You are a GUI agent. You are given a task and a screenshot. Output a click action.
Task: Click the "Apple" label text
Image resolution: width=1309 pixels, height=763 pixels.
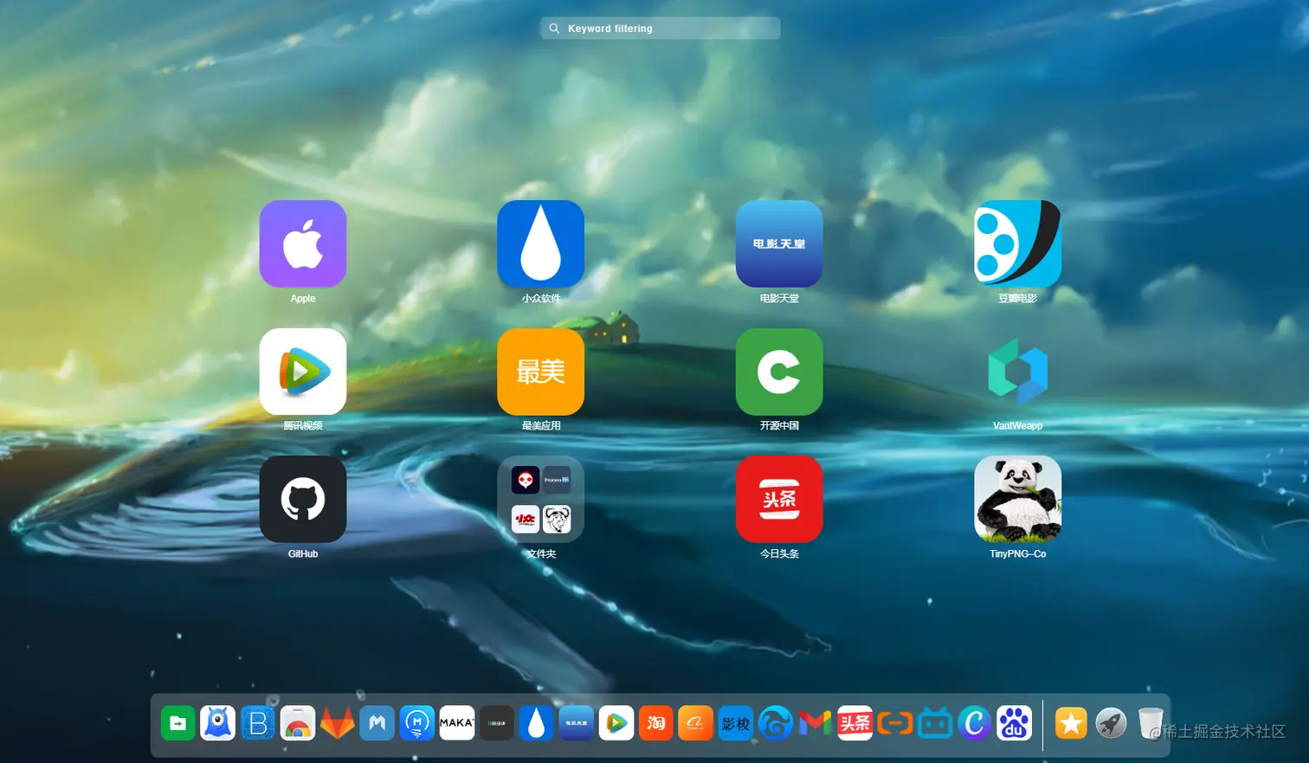click(303, 298)
